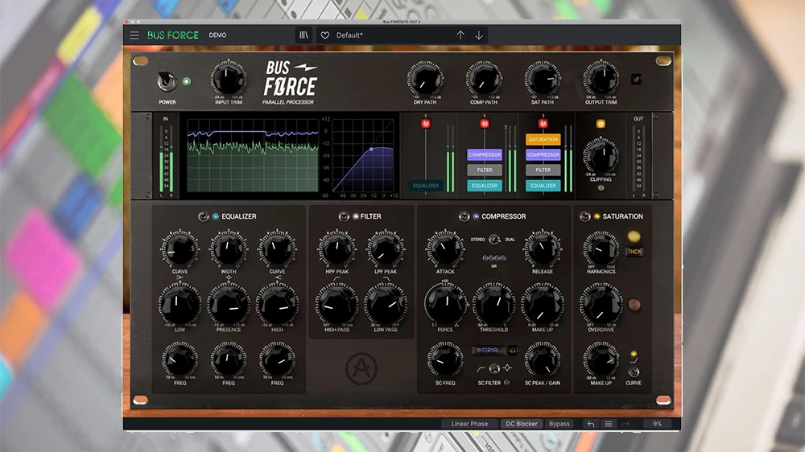Click the heart icon to favorite preset
The width and height of the screenshot is (805, 452).
tap(325, 35)
